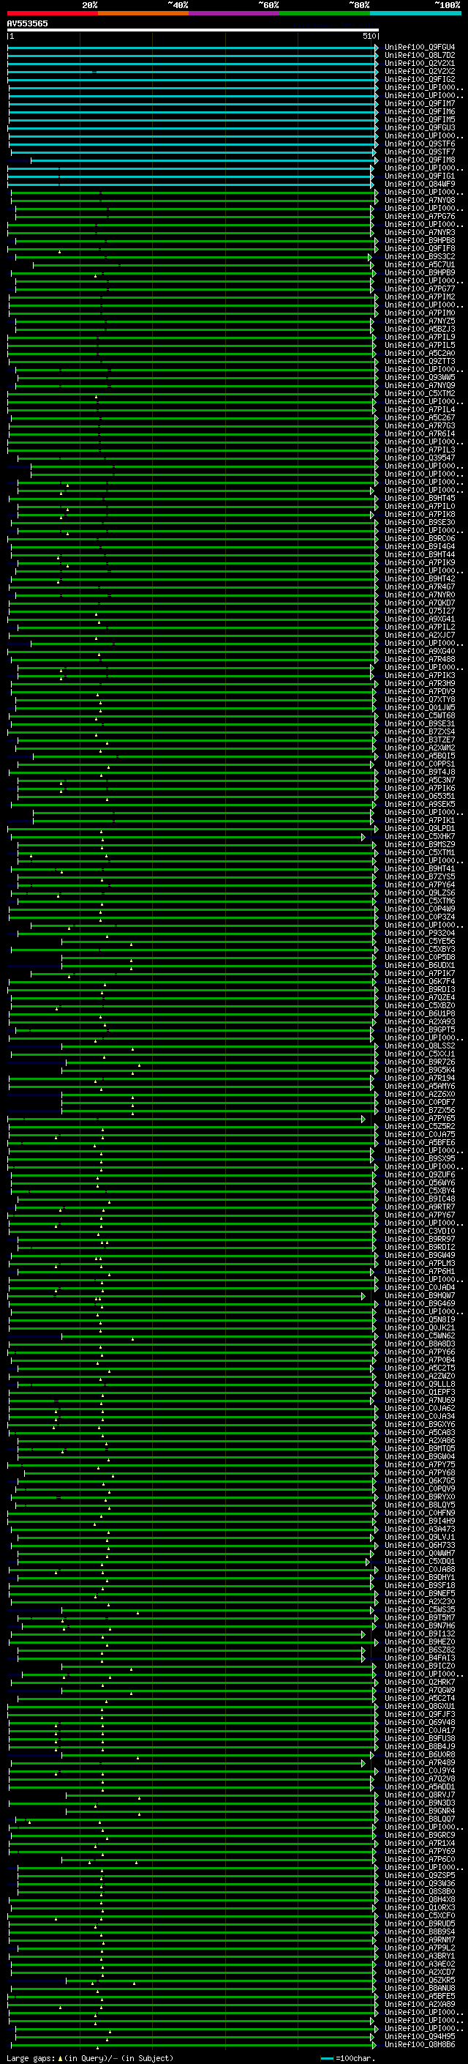Viewport: 468px width, 2064px height.
Task: Click the UniRef100_Q6K7F4 row label
Action: coord(420,982)
